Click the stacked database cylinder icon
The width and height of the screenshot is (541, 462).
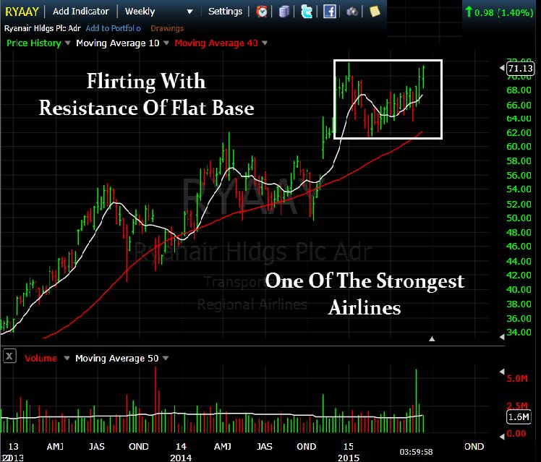click(x=284, y=12)
